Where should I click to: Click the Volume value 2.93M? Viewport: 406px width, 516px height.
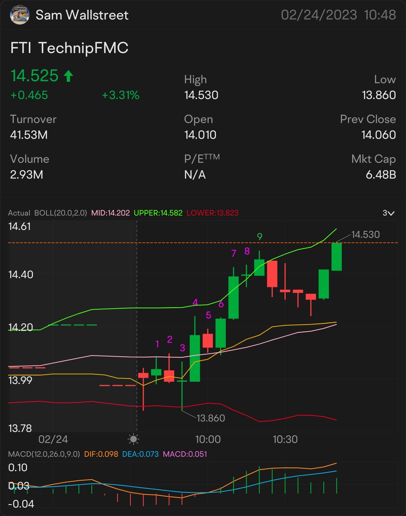pos(27,175)
